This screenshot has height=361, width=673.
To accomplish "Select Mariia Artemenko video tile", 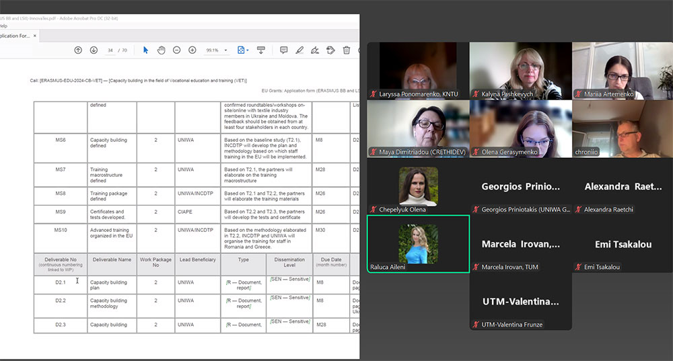I will pyautogui.click(x=623, y=71).
